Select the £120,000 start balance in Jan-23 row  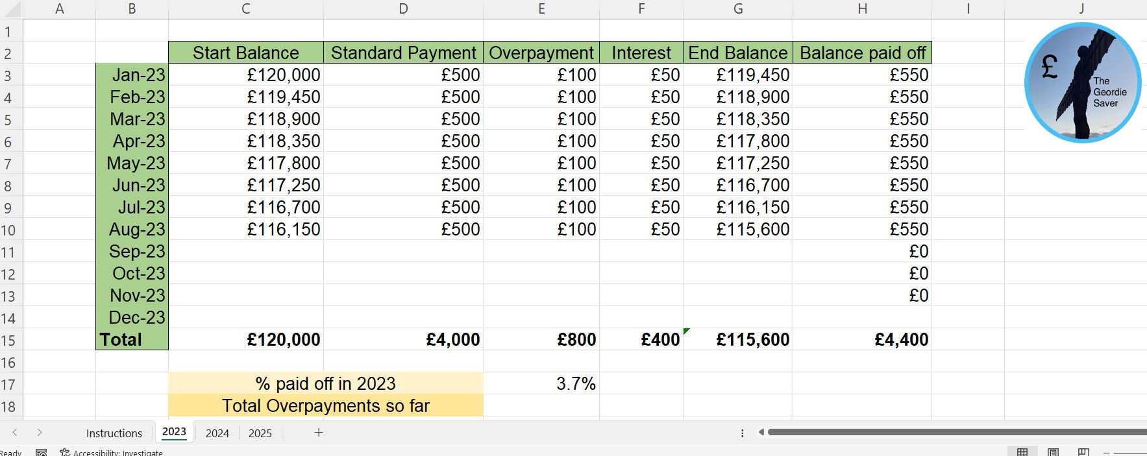246,75
